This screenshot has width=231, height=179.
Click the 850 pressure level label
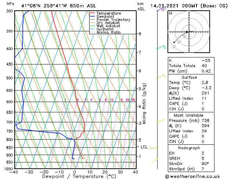(10, 148)
